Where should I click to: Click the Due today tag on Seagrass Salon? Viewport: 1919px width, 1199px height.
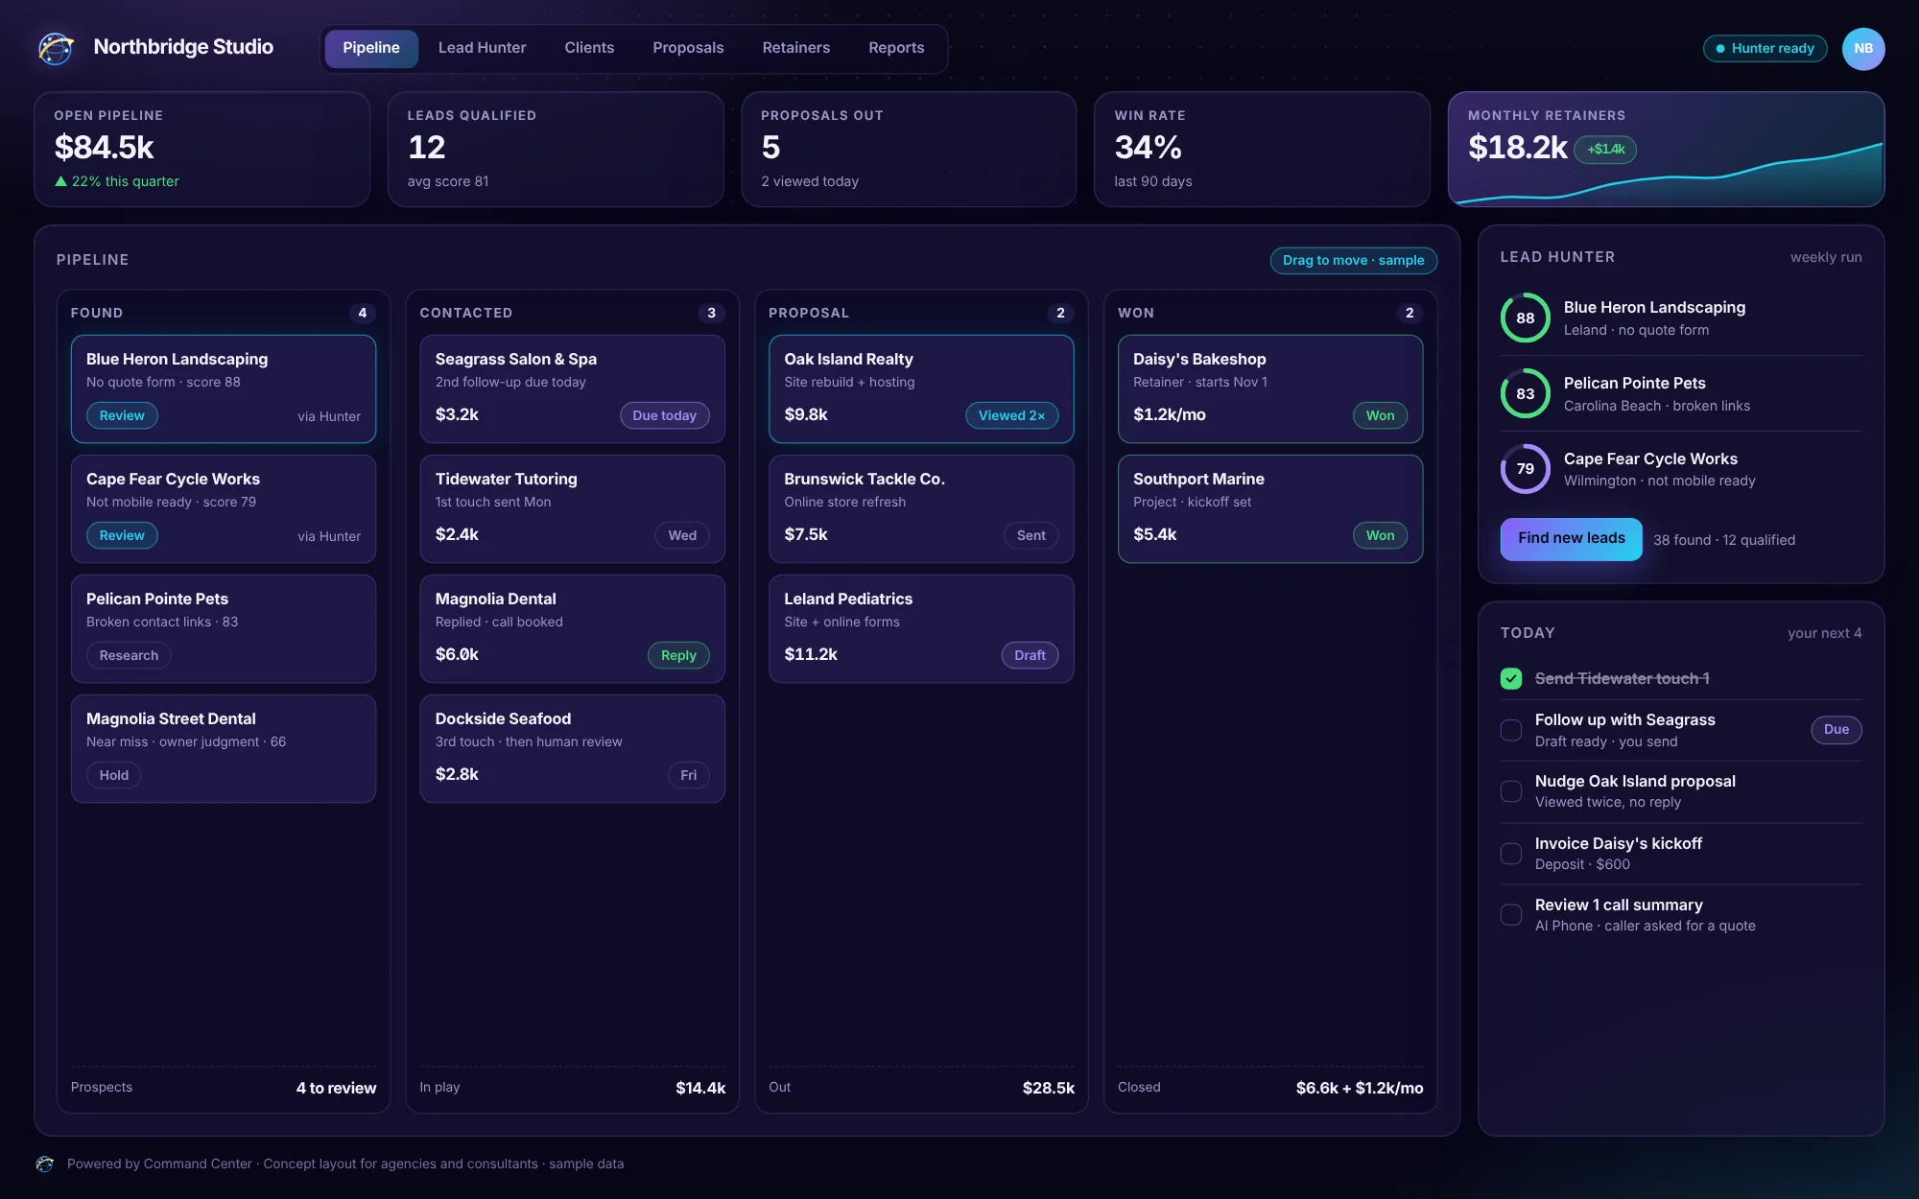[x=664, y=415]
